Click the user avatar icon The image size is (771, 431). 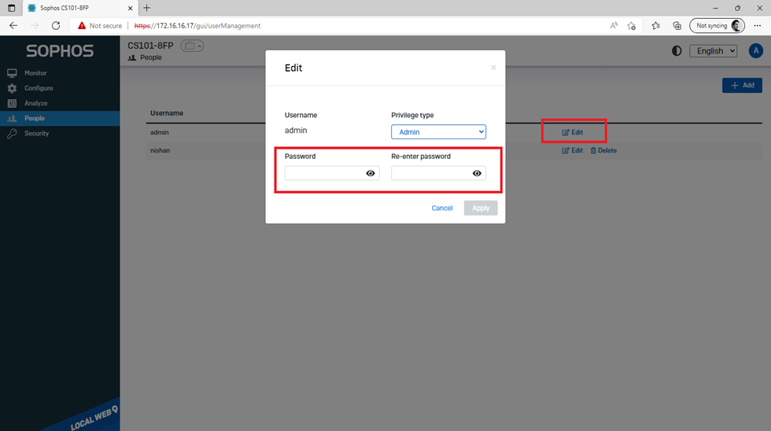point(755,50)
